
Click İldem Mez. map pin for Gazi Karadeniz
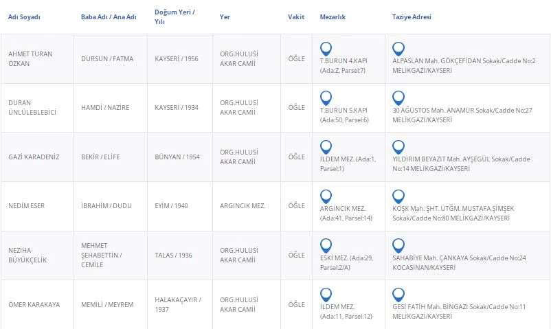326,147
